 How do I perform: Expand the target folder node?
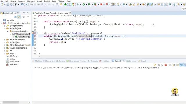pyautogui.click(x=5, y=53)
